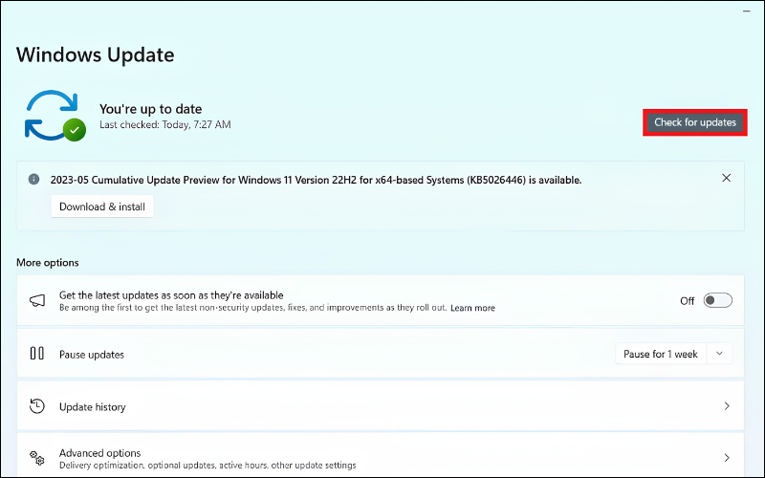
Task: Click the info icon beside the update notice
Action: tap(33, 180)
